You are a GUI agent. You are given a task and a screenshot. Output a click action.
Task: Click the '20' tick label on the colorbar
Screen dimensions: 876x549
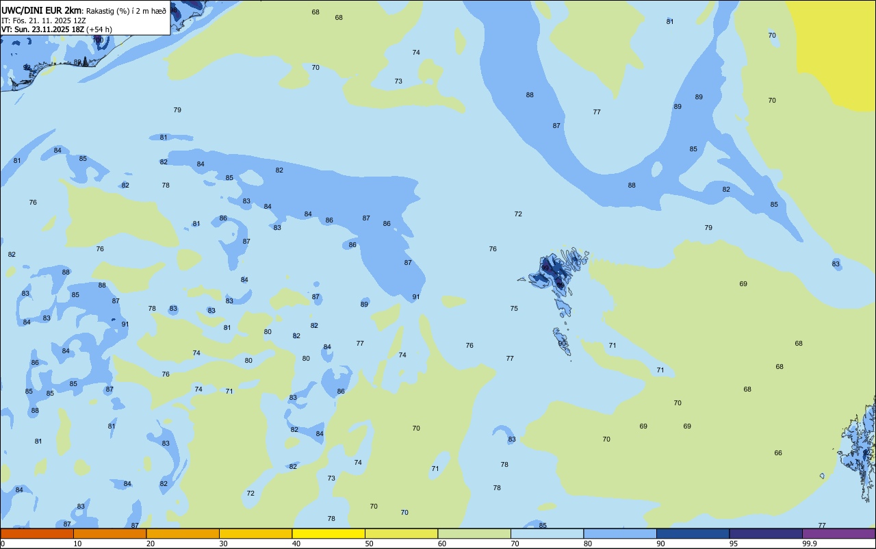click(x=151, y=544)
